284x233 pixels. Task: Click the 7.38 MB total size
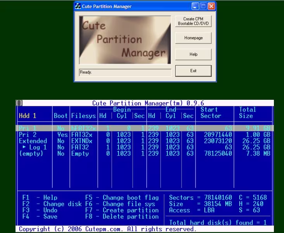pos(258,153)
